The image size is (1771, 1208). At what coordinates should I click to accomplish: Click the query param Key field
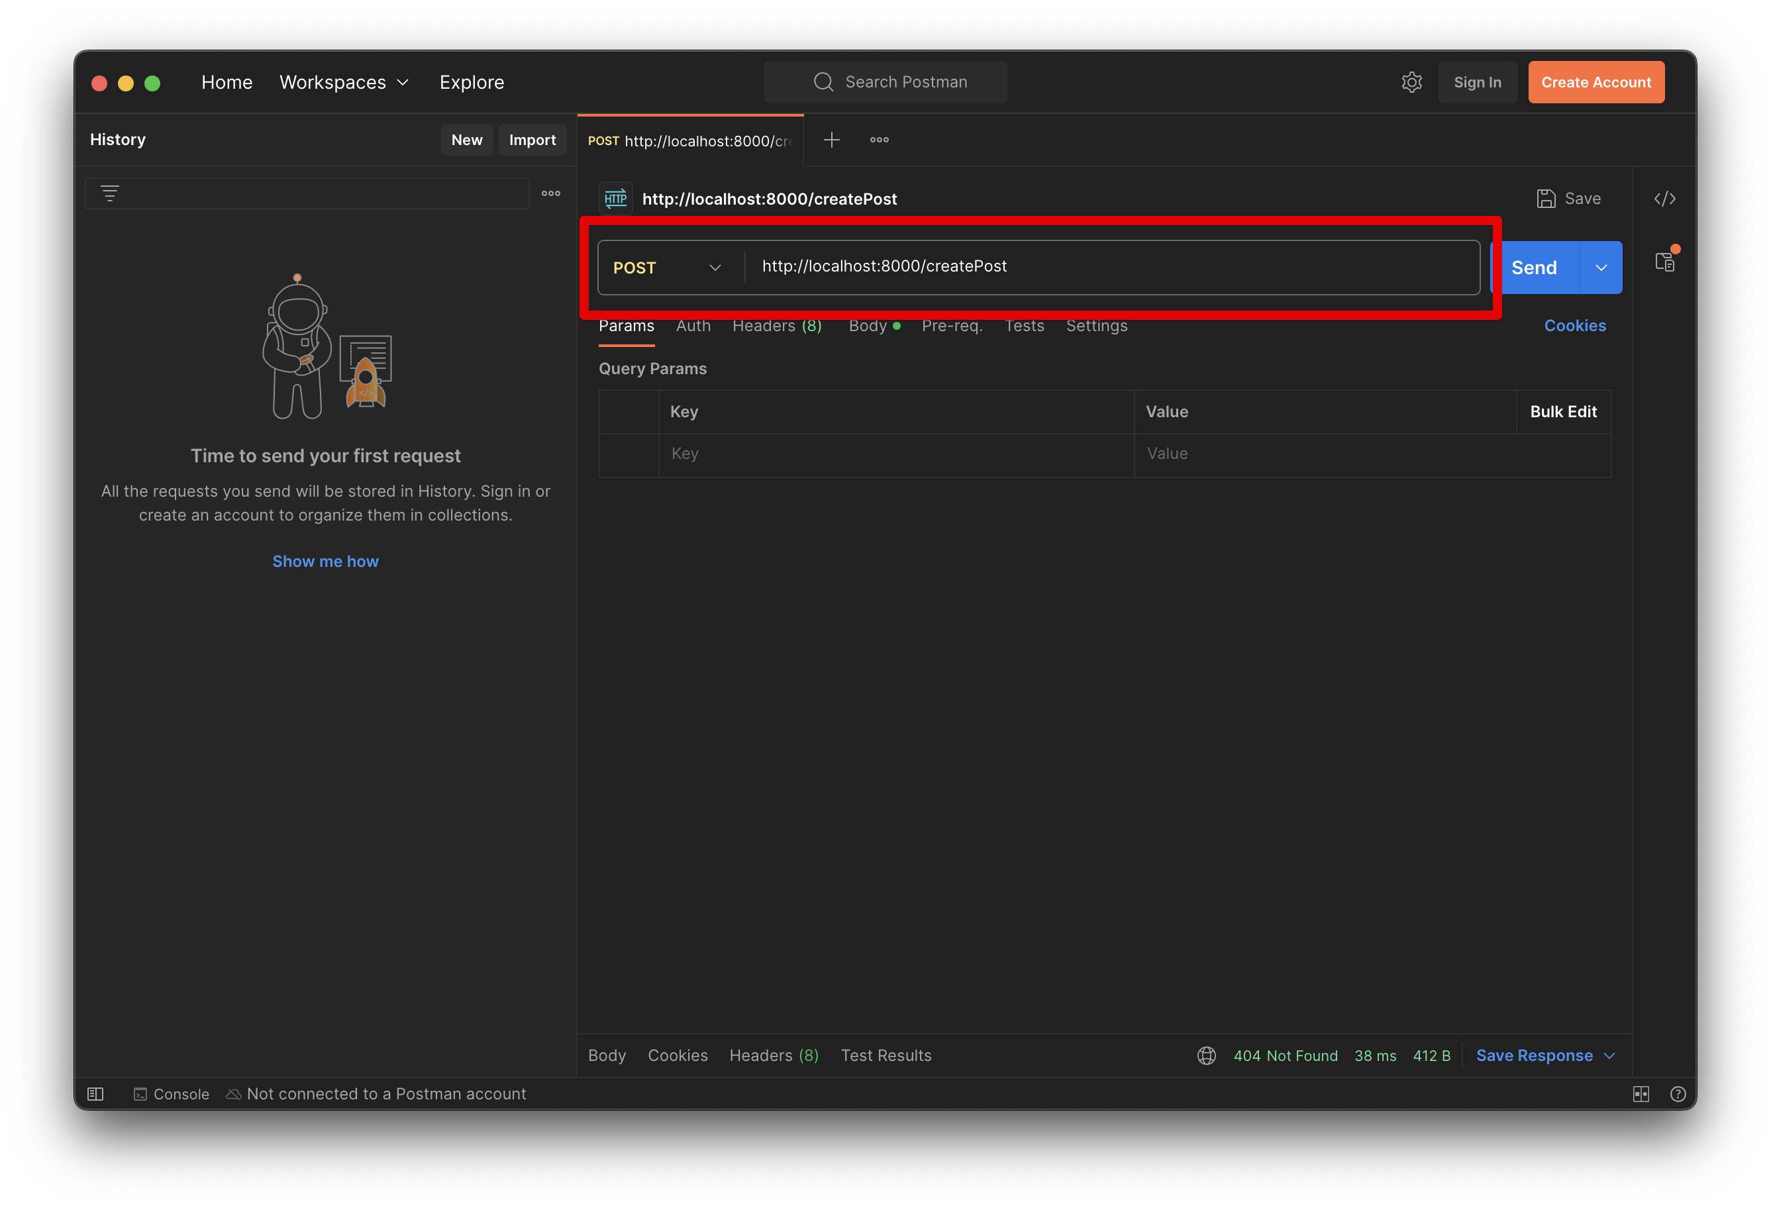coord(896,455)
